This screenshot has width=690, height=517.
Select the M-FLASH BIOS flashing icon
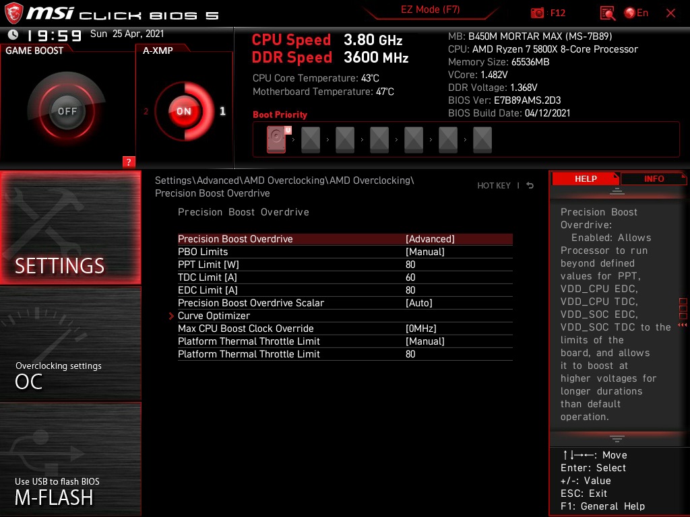pyautogui.click(x=67, y=458)
